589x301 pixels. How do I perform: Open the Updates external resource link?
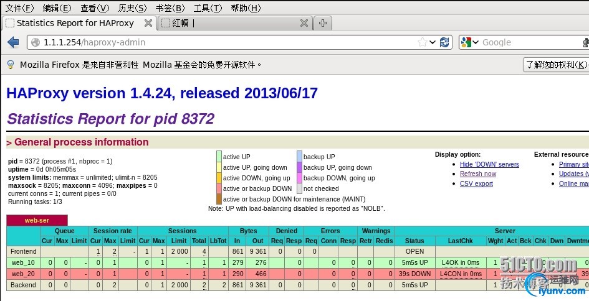573,174
